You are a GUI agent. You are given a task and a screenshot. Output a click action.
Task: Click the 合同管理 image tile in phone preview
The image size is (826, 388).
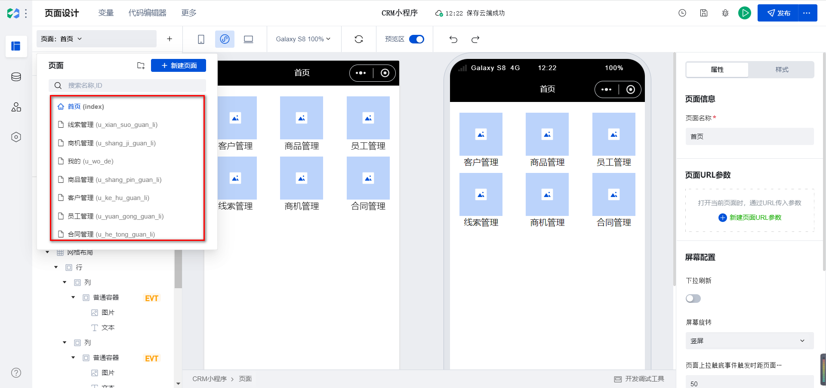(614, 194)
